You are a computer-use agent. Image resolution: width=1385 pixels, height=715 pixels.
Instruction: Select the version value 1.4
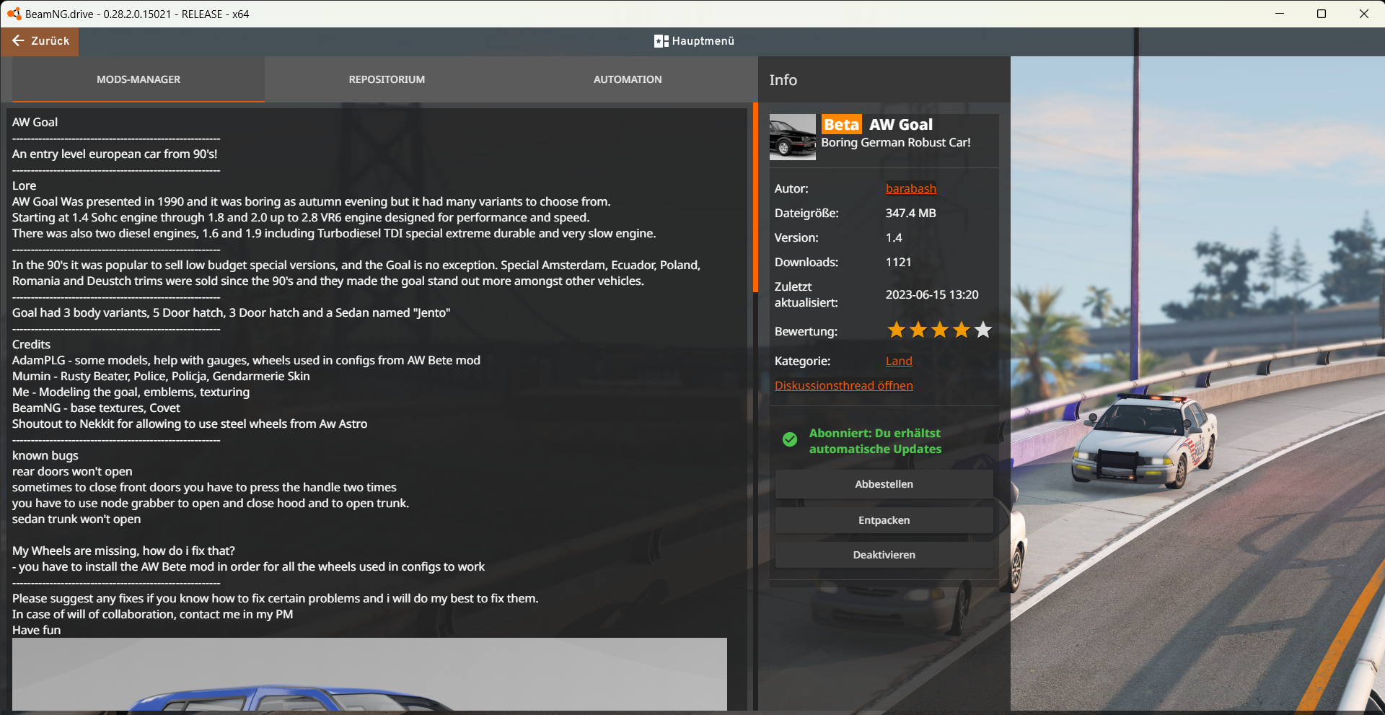[x=894, y=237]
